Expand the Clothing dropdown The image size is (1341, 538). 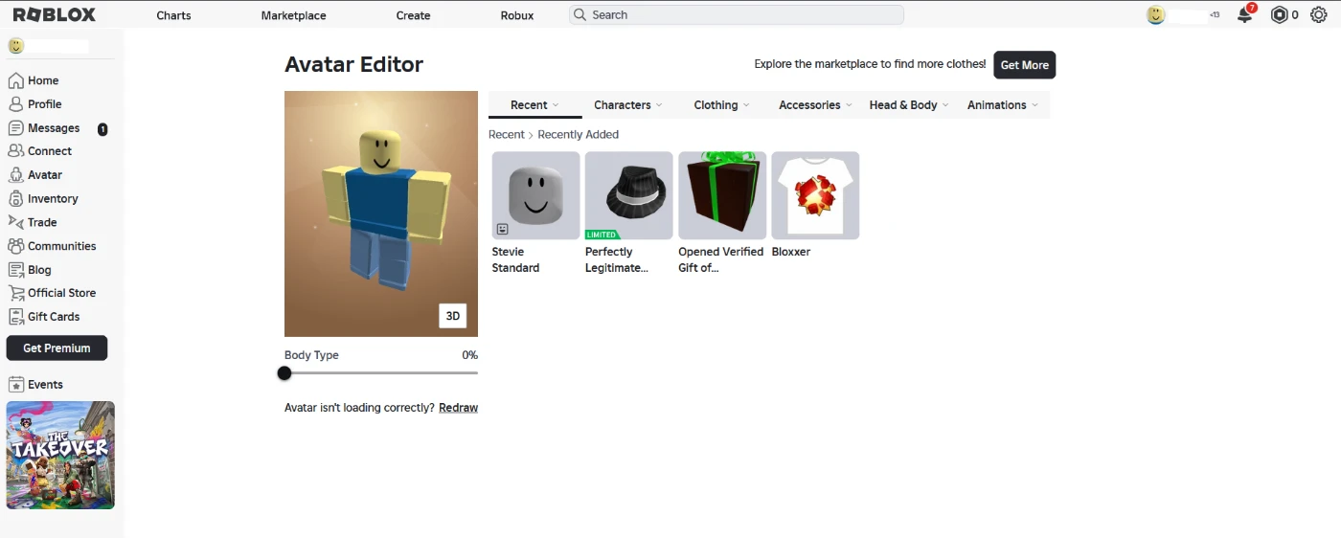click(721, 105)
